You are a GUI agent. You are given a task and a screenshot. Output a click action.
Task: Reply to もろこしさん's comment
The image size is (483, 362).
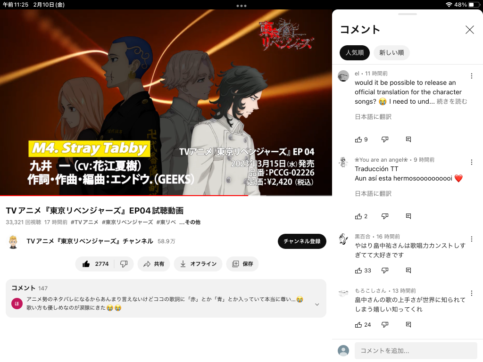pos(408,325)
